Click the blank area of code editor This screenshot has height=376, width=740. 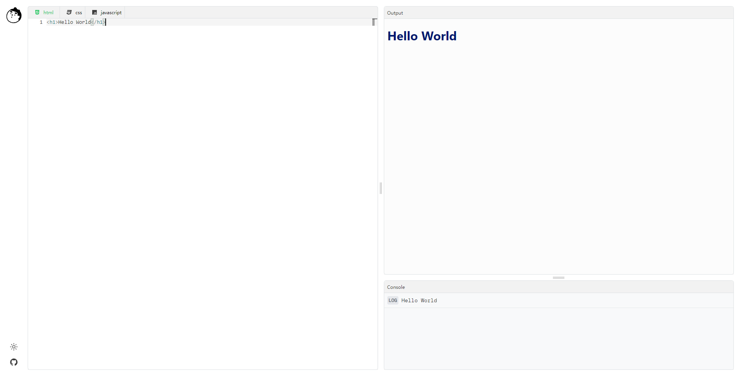203,192
